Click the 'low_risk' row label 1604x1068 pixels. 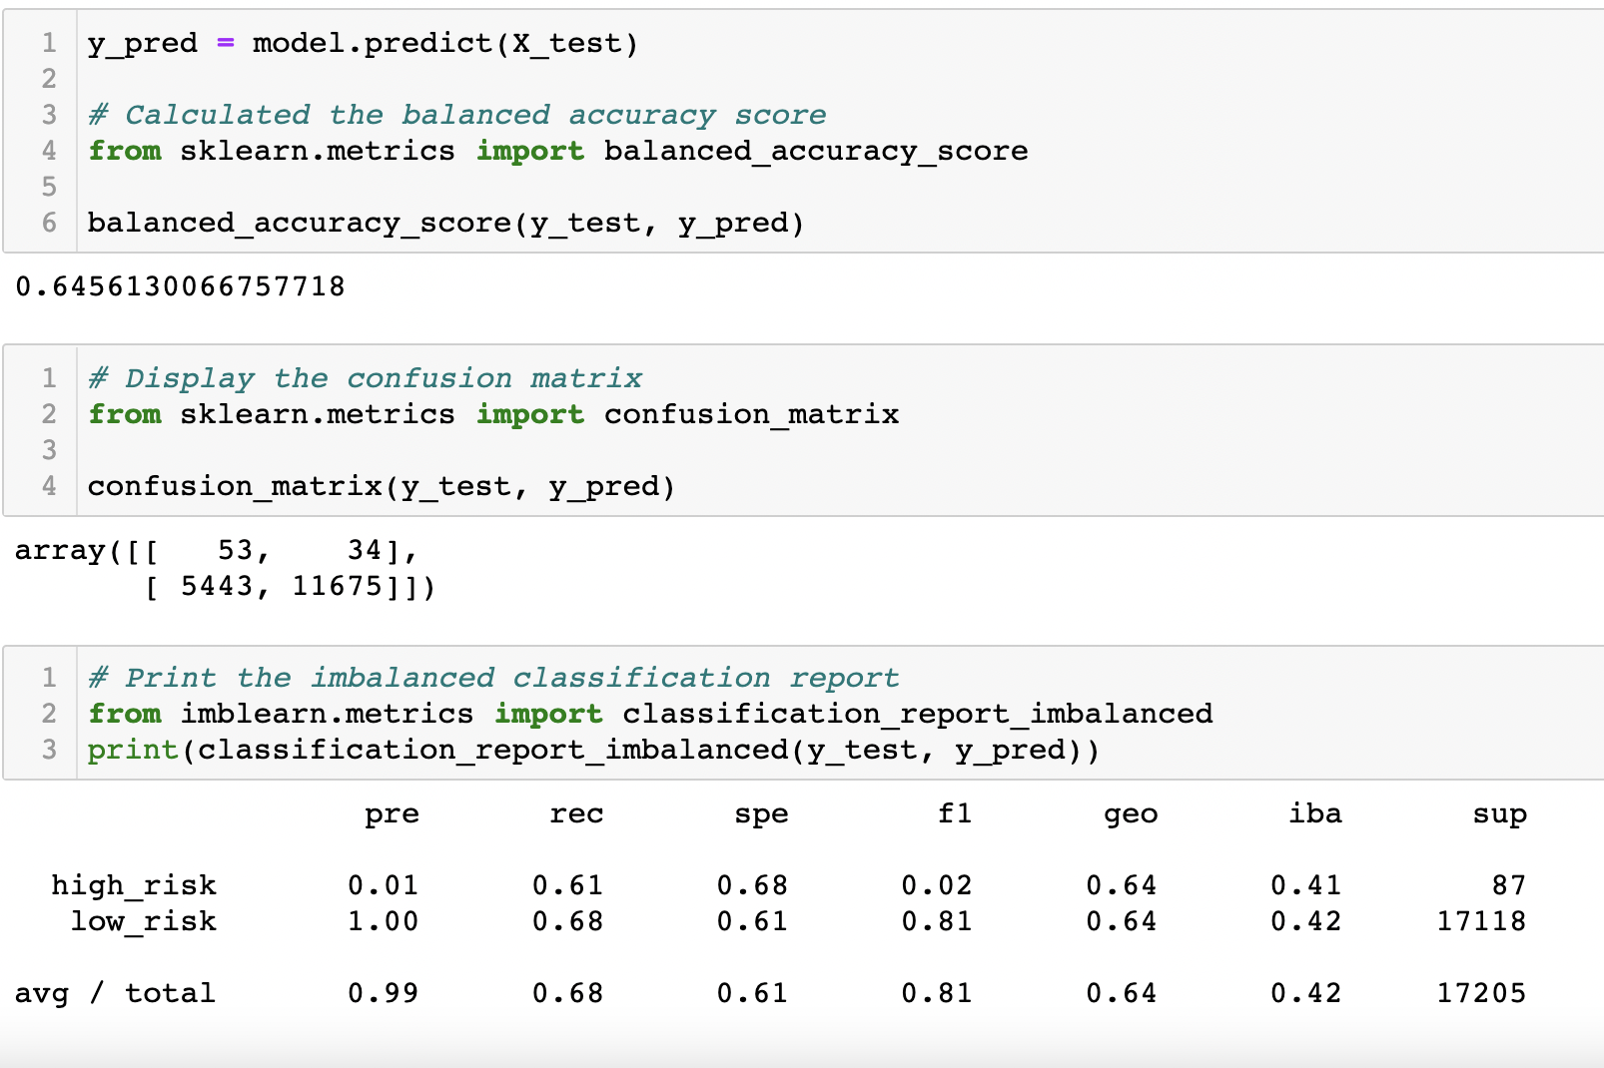click(144, 922)
